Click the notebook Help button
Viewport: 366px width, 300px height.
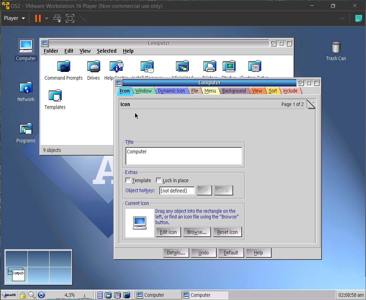click(x=258, y=253)
